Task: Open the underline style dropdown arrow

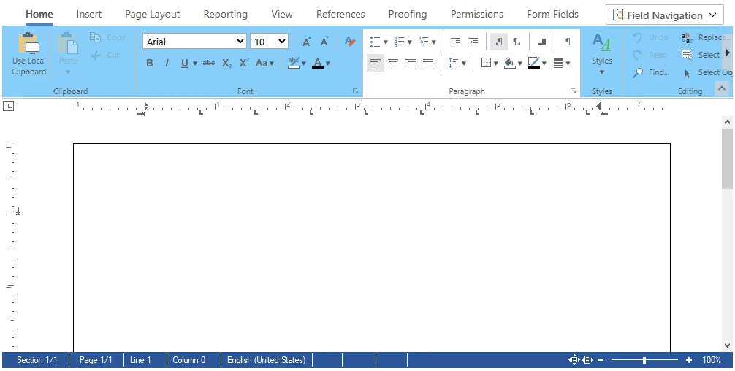Action: [194, 64]
